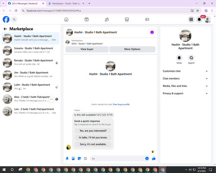Open the Chrome three-dot menu

(x=212, y=11)
